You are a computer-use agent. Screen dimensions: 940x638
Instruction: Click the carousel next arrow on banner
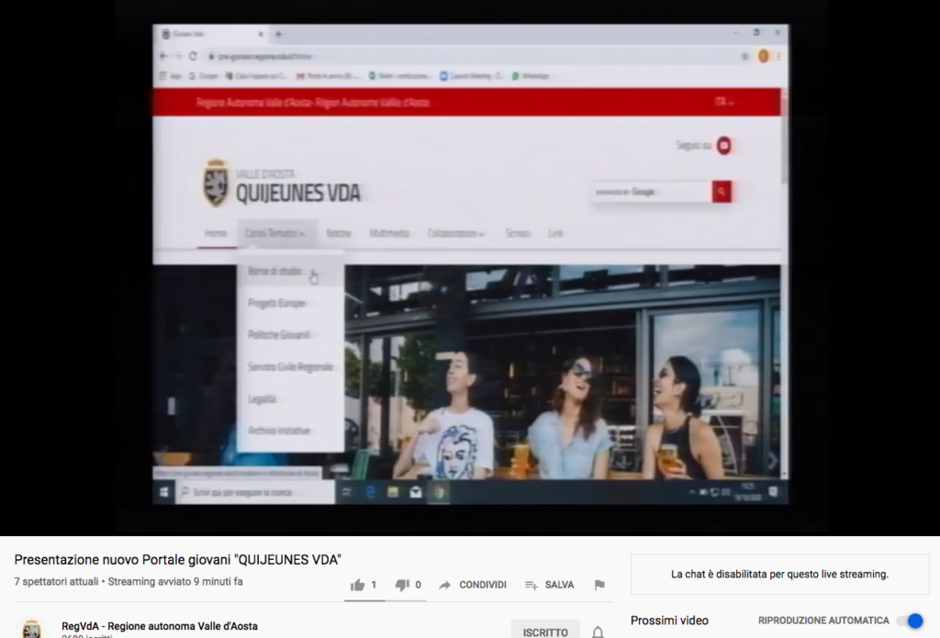(772, 461)
